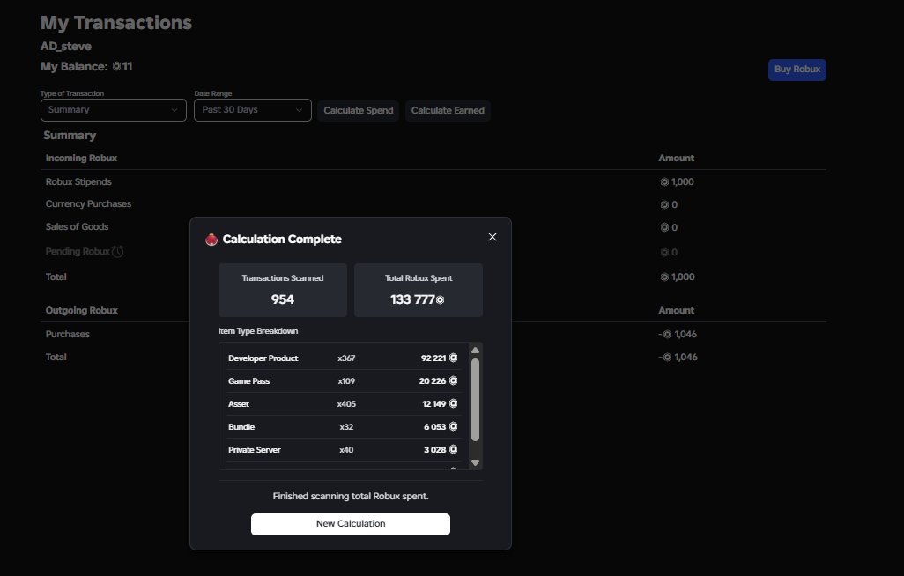
Task: Click Robux icon in Sales of Goods amount
Action: [x=664, y=227]
